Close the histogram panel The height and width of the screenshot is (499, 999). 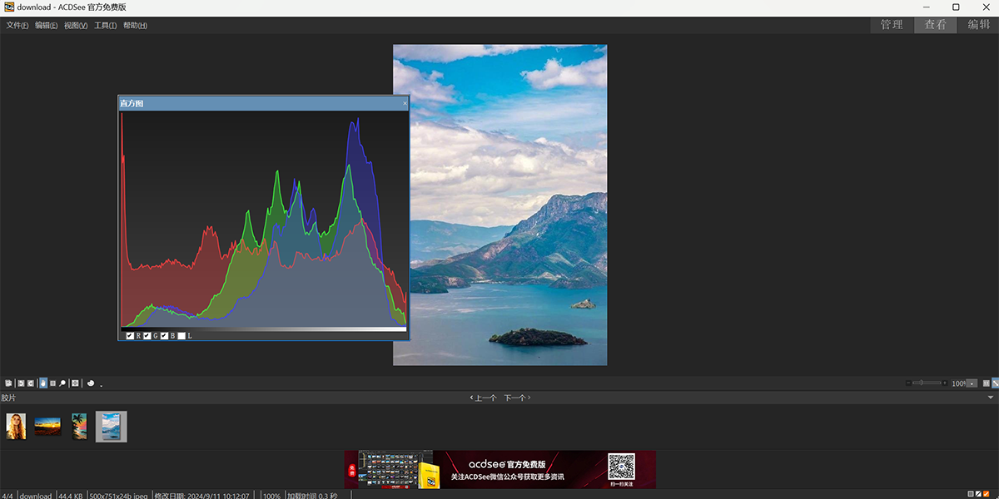click(x=405, y=103)
